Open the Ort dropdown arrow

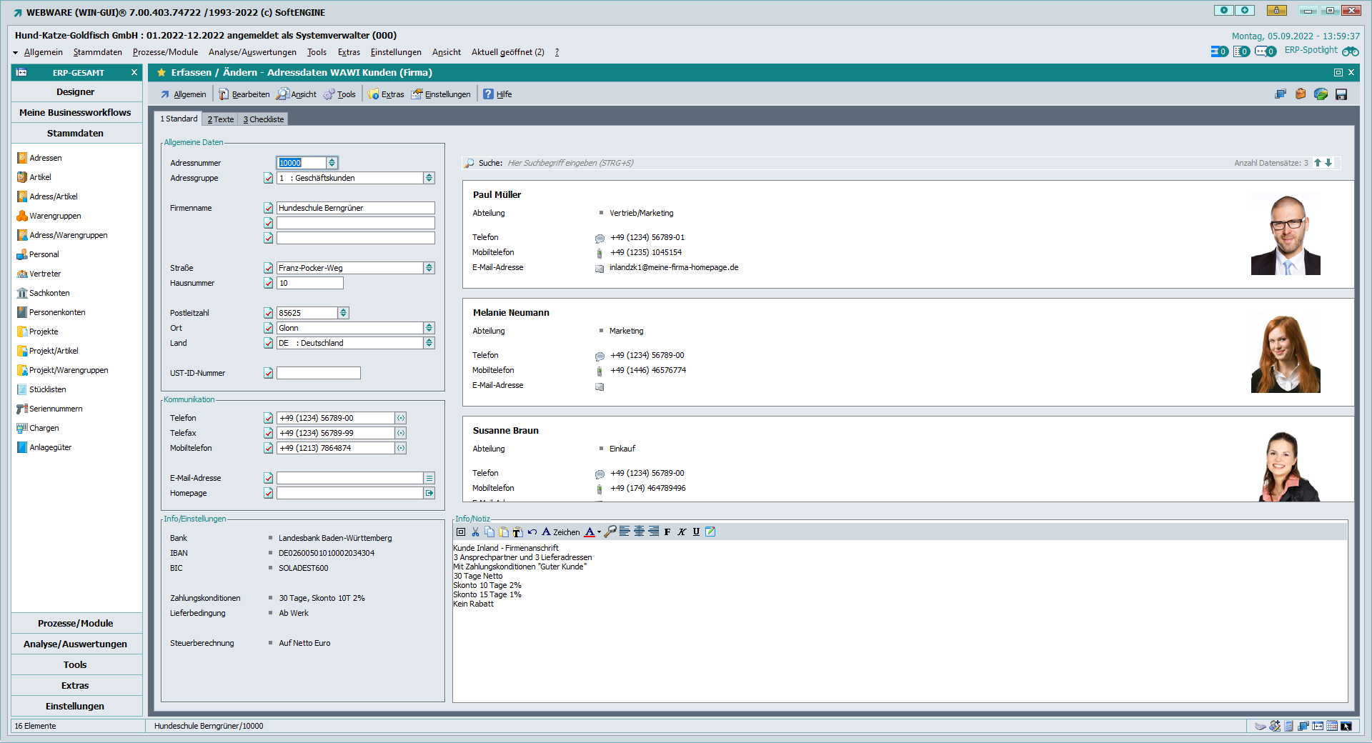(x=429, y=328)
